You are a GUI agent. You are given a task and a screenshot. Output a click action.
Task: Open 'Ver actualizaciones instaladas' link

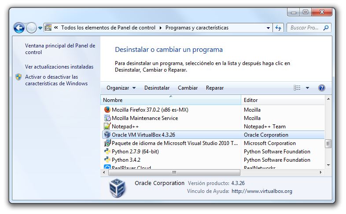pyautogui.click(x=59, y=67)
